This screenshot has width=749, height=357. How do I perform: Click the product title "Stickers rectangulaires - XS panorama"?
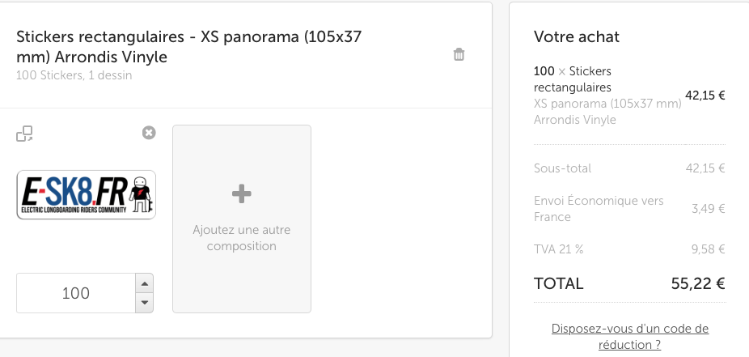click(x=188, y=46)
